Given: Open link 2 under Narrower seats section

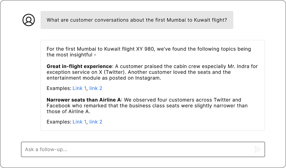Looking at the screenshot, I should (x=96, y=122).
